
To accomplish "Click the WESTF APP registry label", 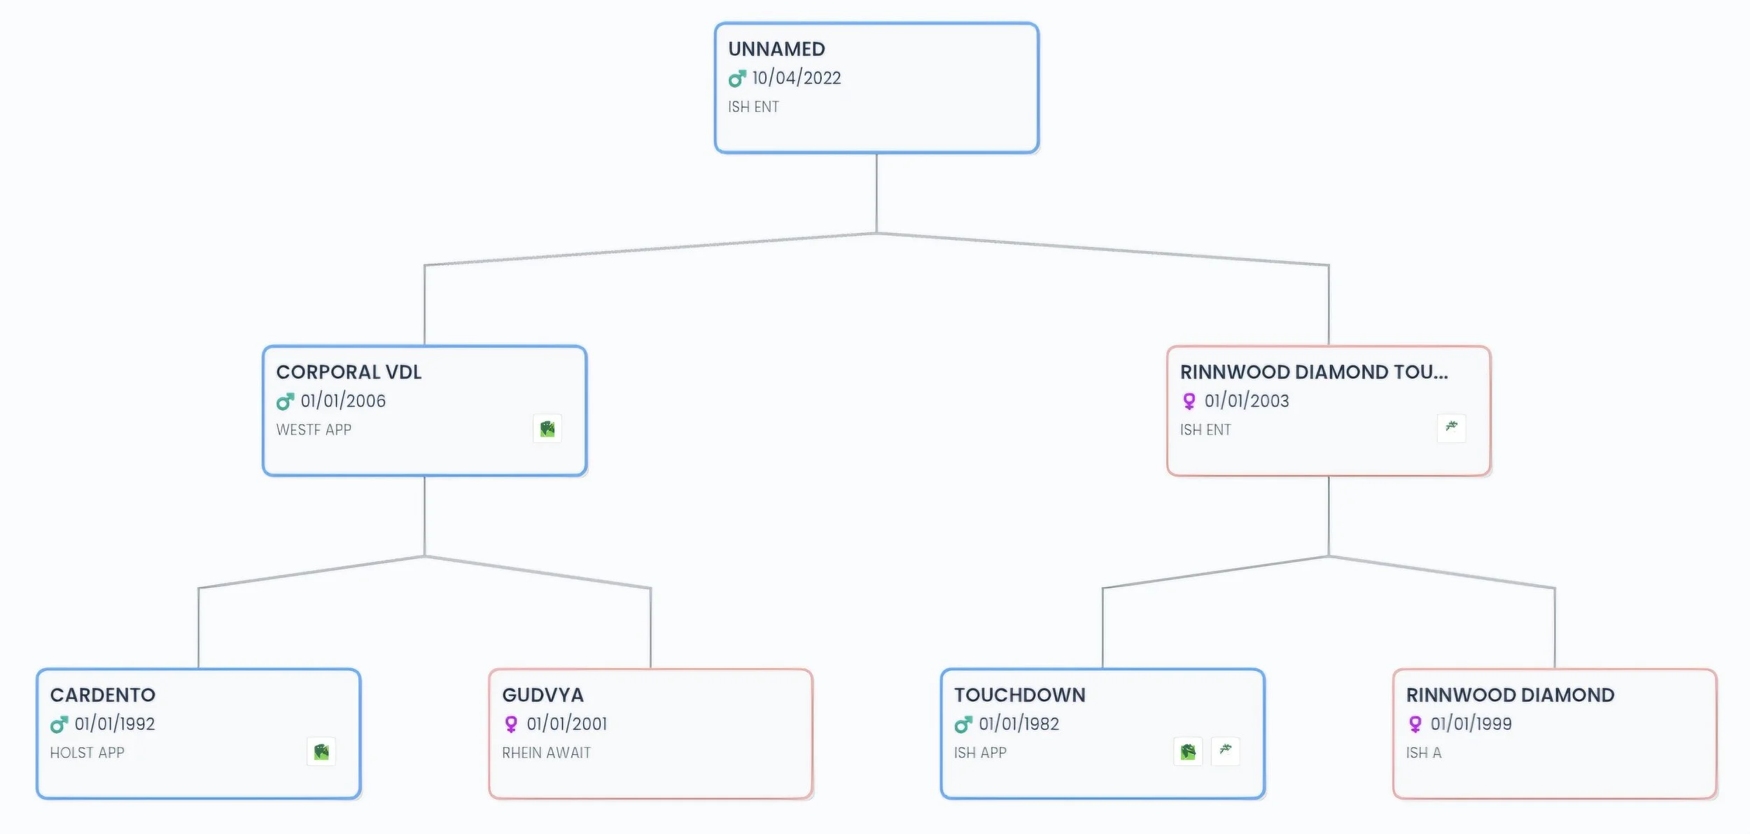I will pyautogui.click(x=314, y=430).
